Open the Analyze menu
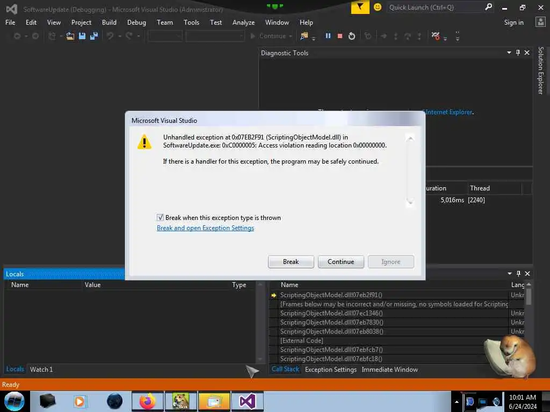This screenshot has width=550, height=412. (x=243, y=23)
